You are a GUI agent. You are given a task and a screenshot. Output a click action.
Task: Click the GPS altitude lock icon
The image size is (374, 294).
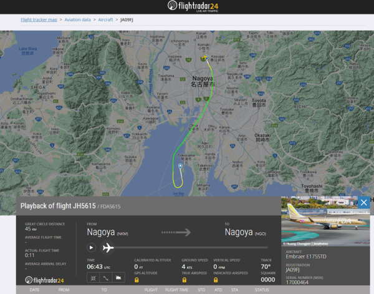[x=137, y=280]
